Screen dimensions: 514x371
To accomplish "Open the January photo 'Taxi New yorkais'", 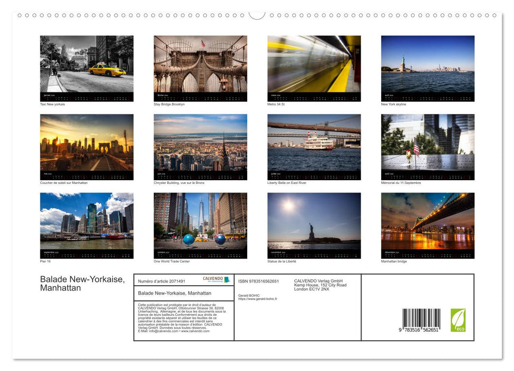I will (86, 66).
